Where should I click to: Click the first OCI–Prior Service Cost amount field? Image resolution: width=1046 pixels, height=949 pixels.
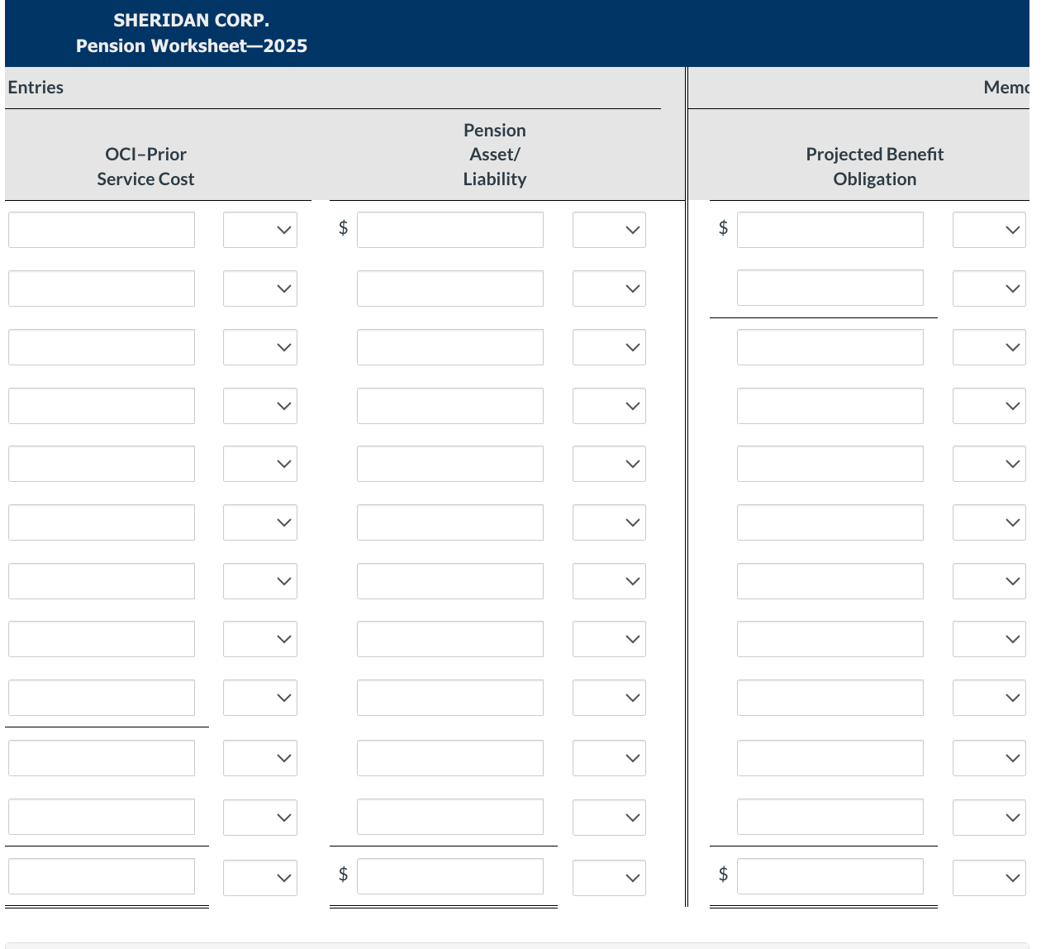pyautogui.click(x=101, y=230)
